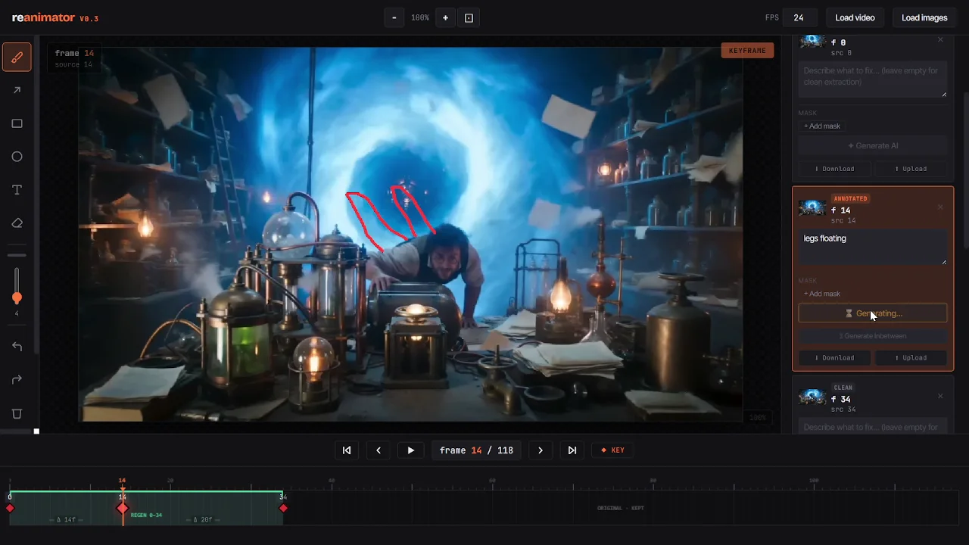
Task: Click the Generating... button on f 14
Action: [873, 313]
